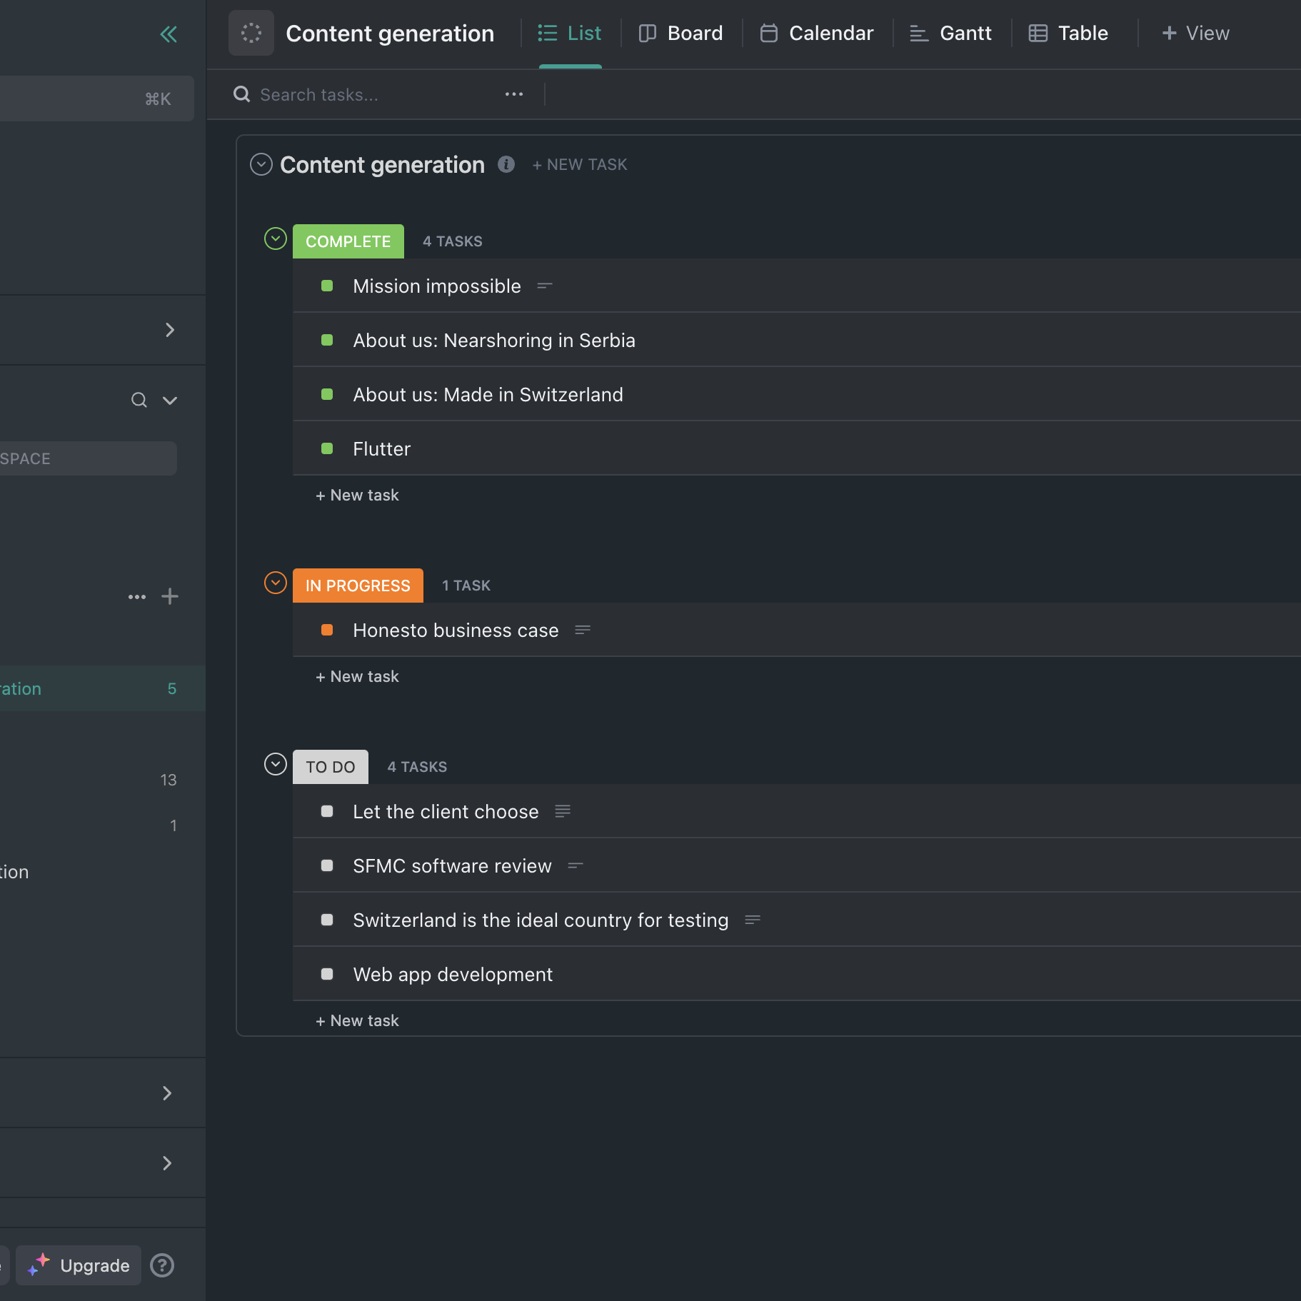
Task: Open the SFMC software review task
Action: point(452,866)
